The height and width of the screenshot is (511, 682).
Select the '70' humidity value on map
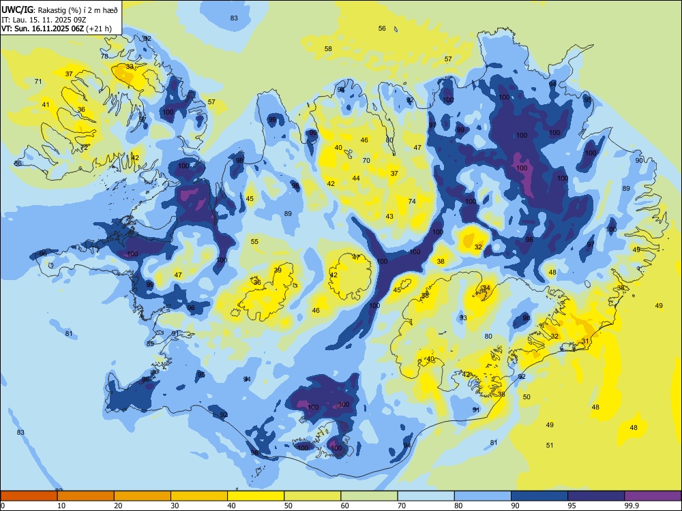click(366, 160)
